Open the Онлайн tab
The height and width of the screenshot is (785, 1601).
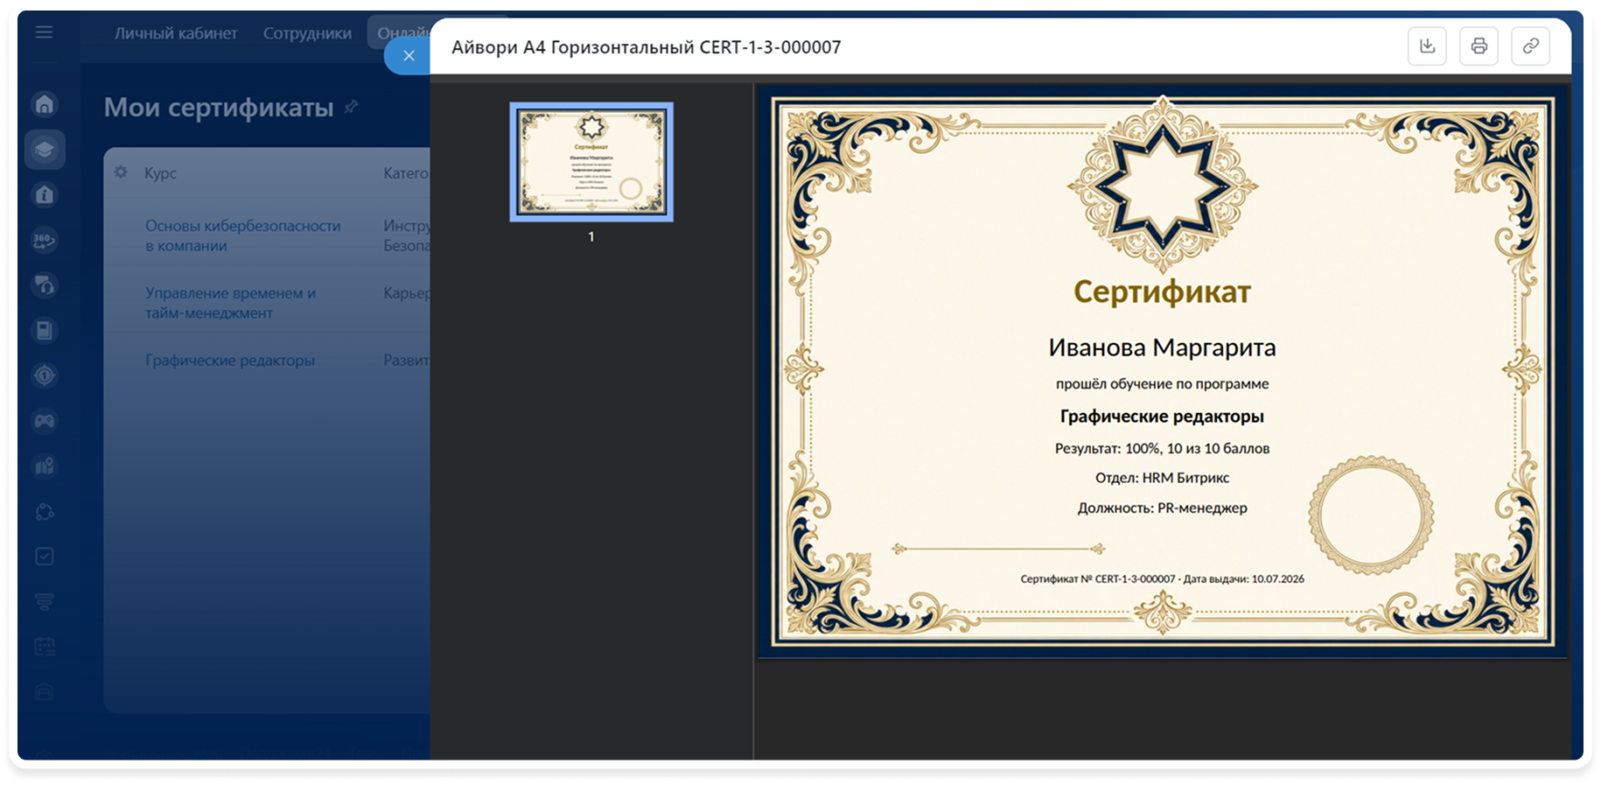[x=401, y=33]
